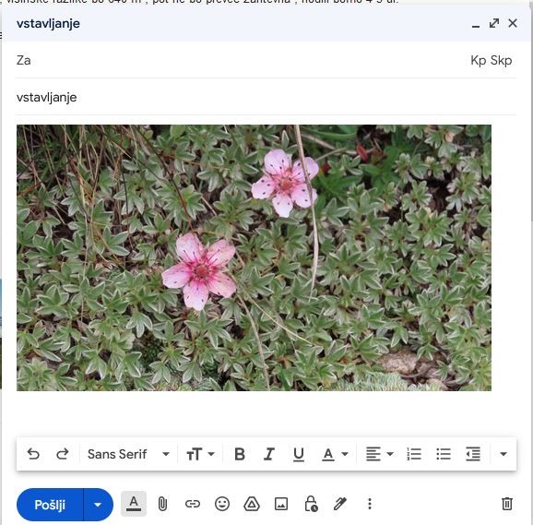
Task: Insert files using the Google Drive icon
Action: [x=252, y=504]
